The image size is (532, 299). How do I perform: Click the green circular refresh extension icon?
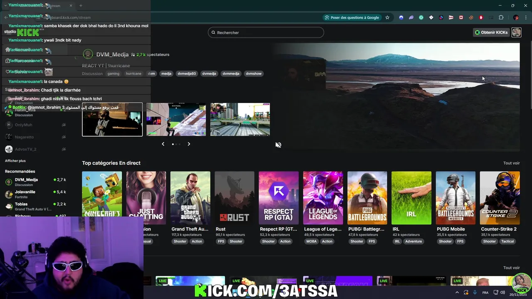click(421, 17)
